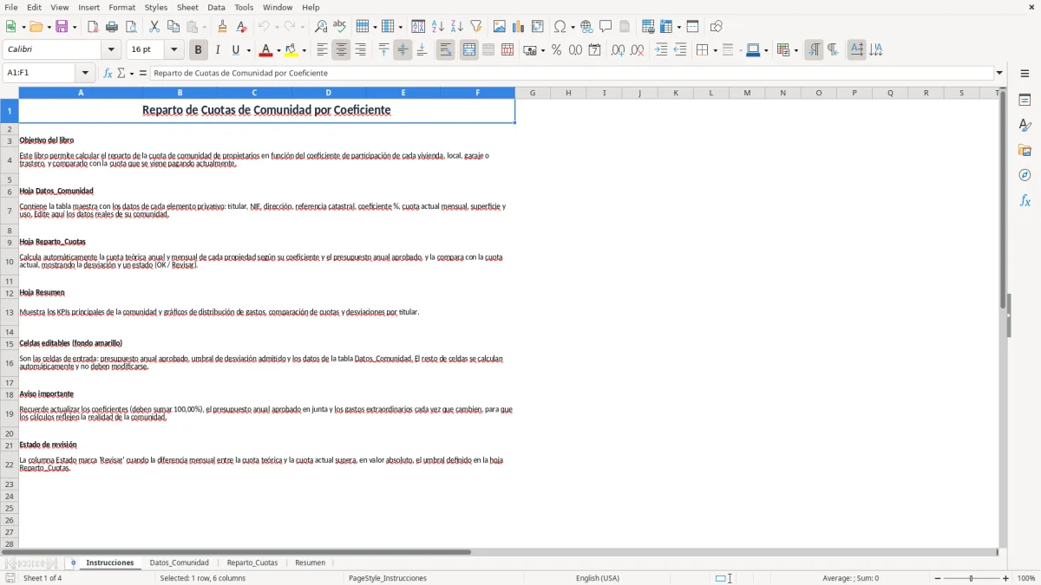1041x585 pixels.
Task: Click row 7 header
Action: [x=9, y=211]
